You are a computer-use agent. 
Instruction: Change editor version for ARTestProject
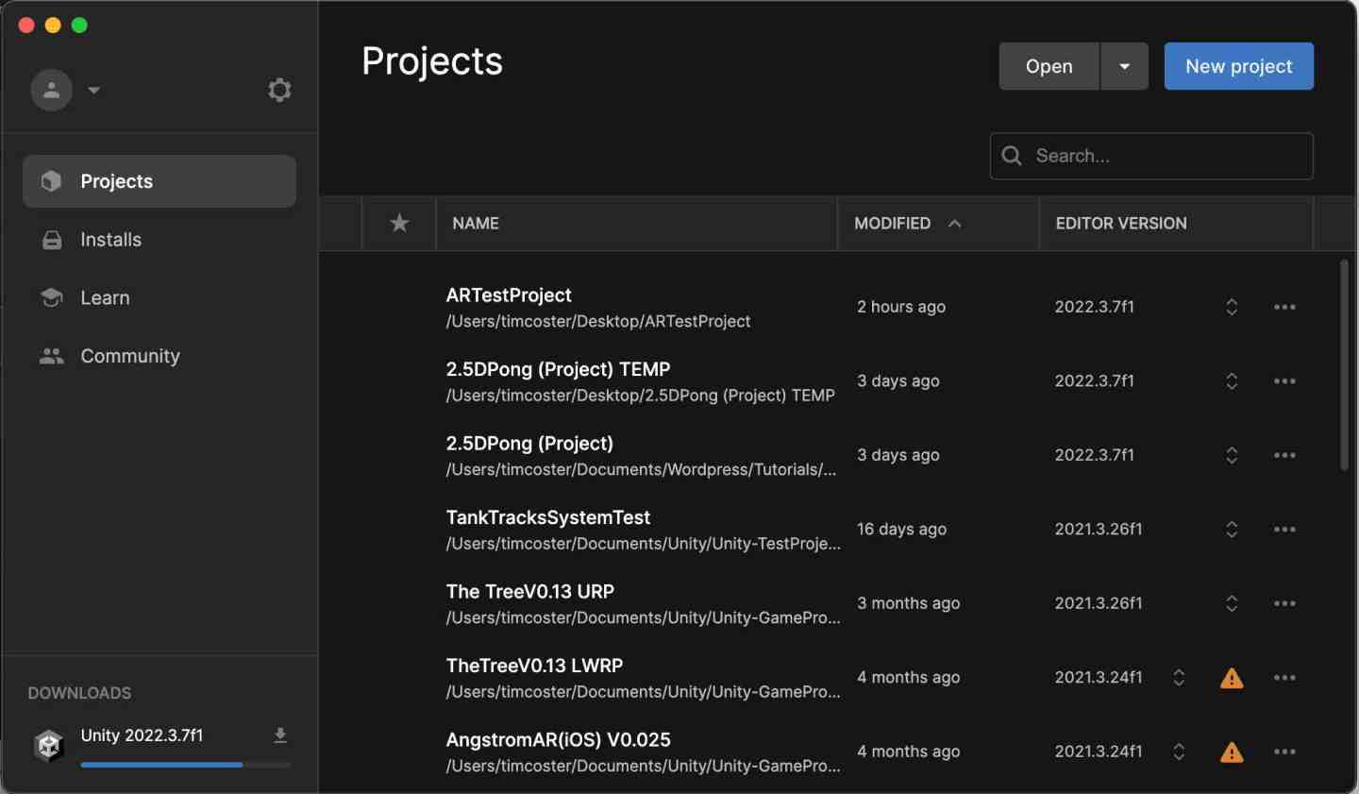tap(1232, 307)
